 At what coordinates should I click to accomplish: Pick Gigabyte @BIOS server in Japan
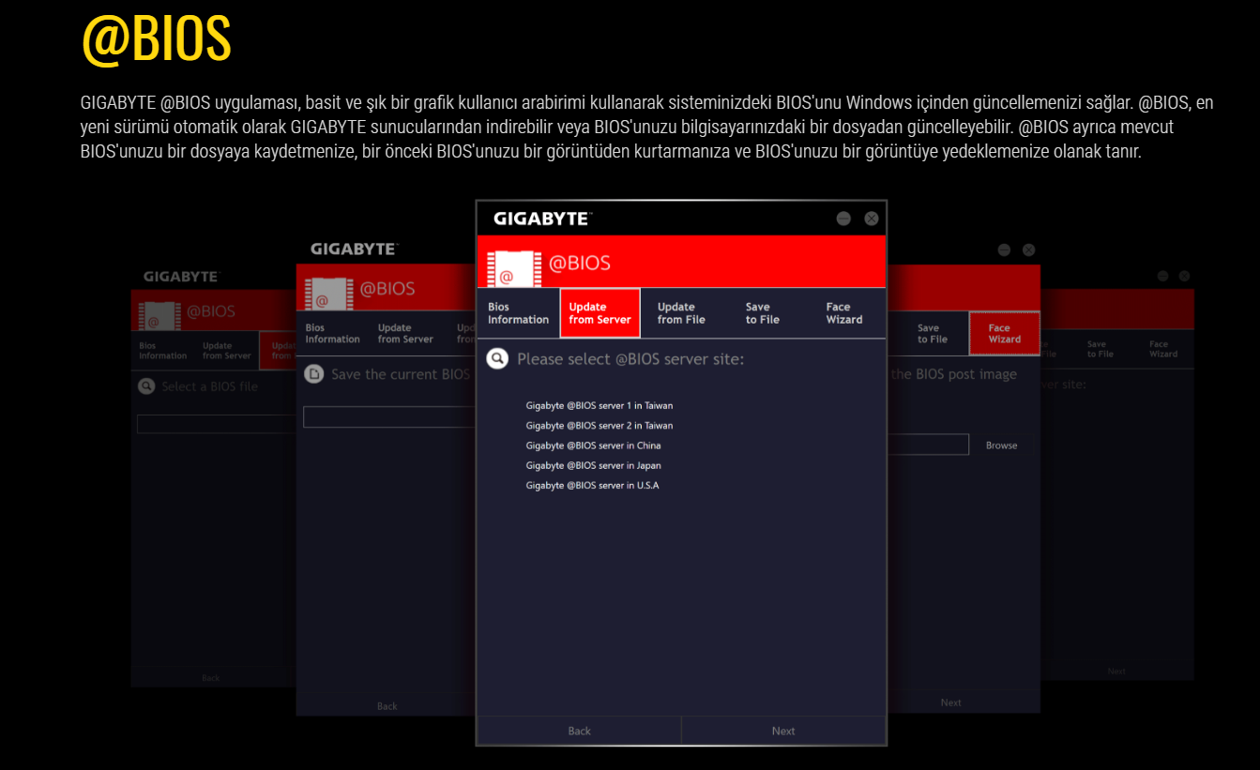[593, 465]
